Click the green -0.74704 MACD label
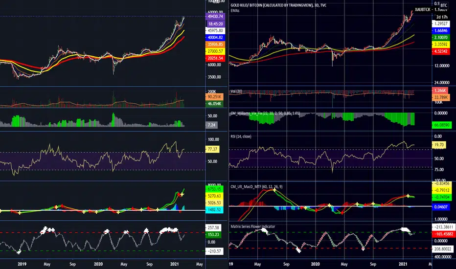This screenshot has height=269, width=456. coord(442,197)
